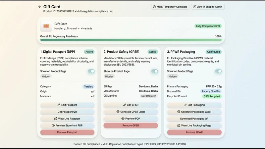The width and height of the screenshot is (265, 149).
Task: Toggle Show on Product Page for Product Safety
Action: click(x=154, y=71)
